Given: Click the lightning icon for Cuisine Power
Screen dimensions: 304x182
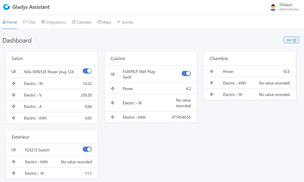Looking at the screenshot, I should tap(113, 89).
